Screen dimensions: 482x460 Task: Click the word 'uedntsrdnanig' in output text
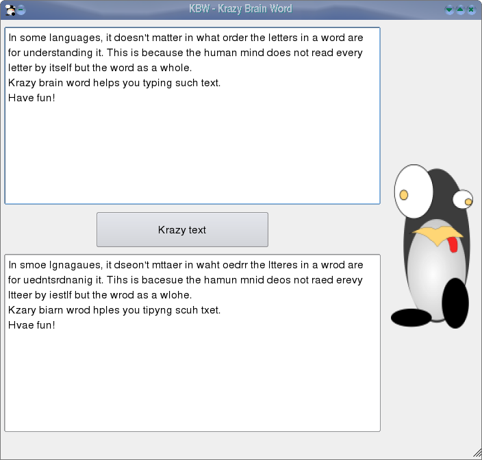(58, 280)
